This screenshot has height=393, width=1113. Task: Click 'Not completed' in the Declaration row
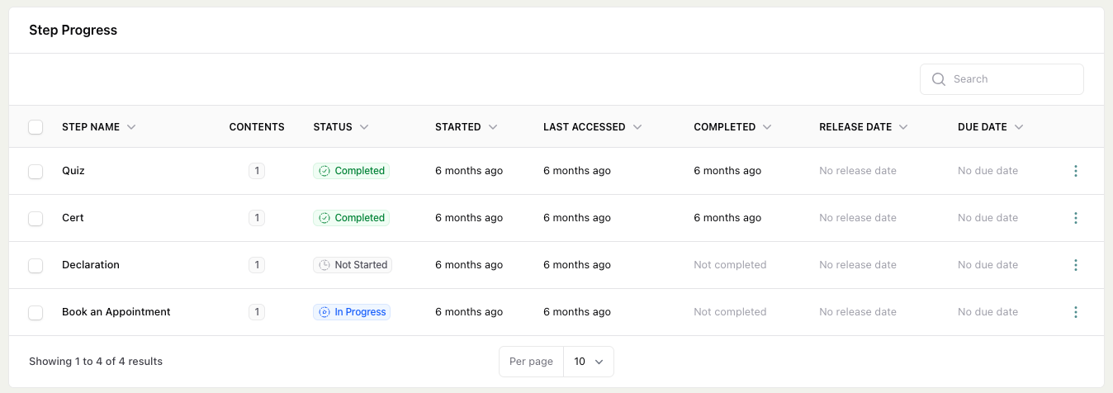[x=730, y=265]
